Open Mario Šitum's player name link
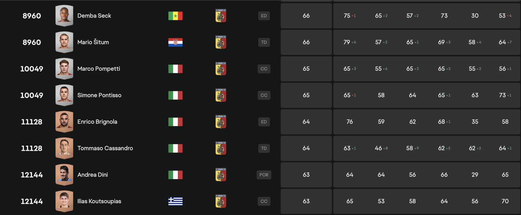The height and width of the screenshot is (215, 521). [x=93, y=42]
